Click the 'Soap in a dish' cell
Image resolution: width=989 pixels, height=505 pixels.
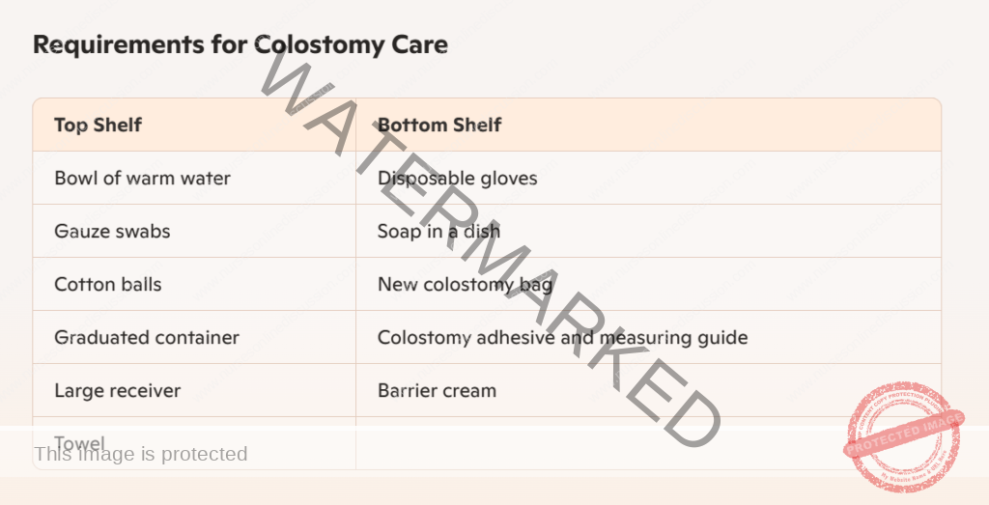coord(648,231)
